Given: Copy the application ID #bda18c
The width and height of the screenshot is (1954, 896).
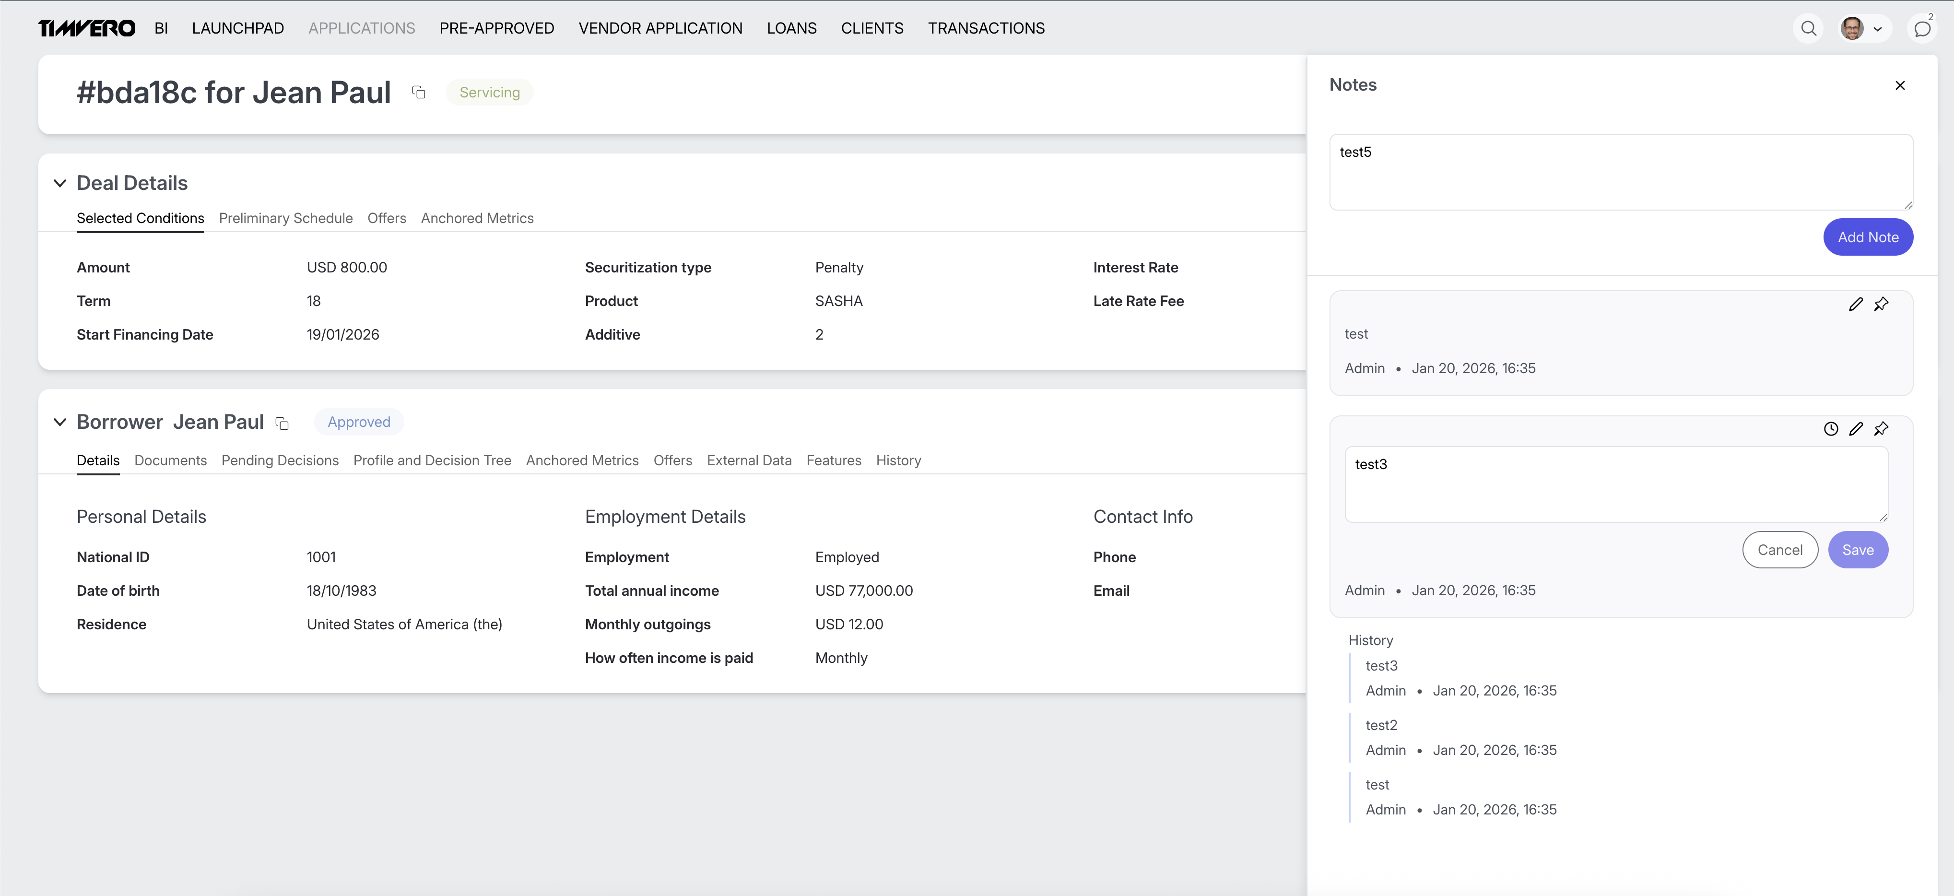Looking at the screenshot, I should pos(419,93).
